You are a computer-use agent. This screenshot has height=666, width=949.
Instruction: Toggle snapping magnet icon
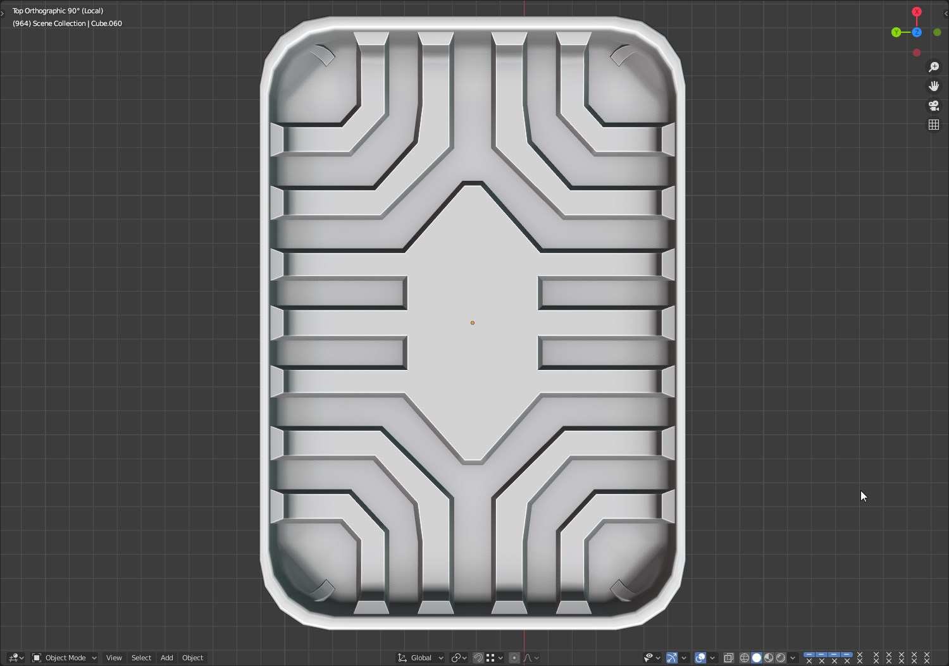(478, 658)
